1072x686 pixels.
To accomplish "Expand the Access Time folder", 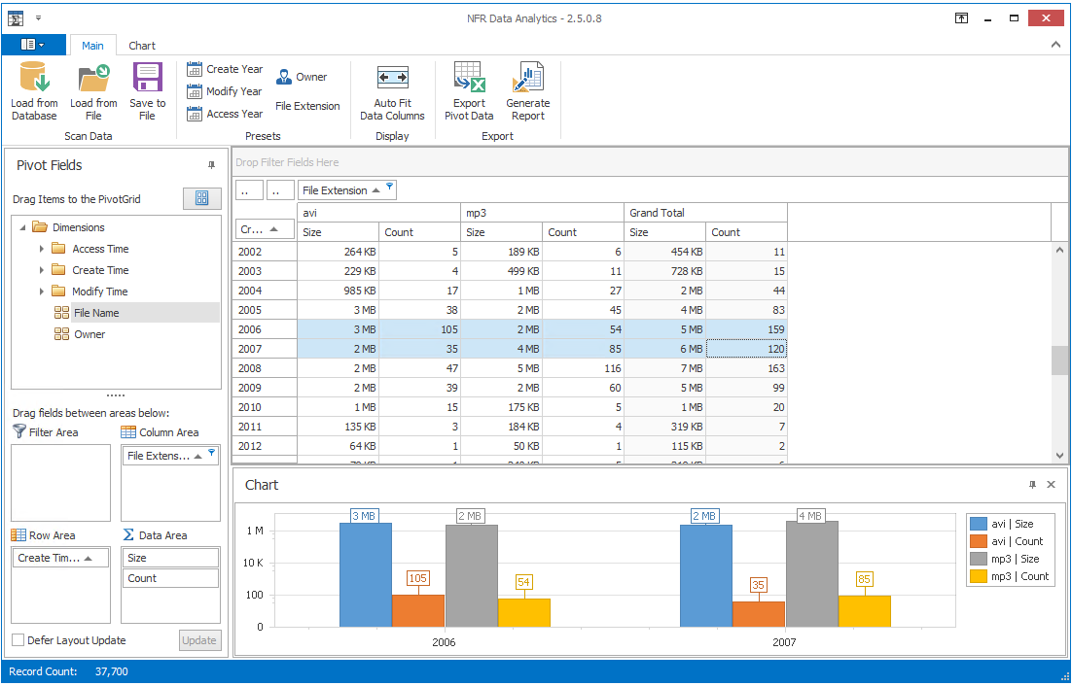I will (x=41, y=249).
